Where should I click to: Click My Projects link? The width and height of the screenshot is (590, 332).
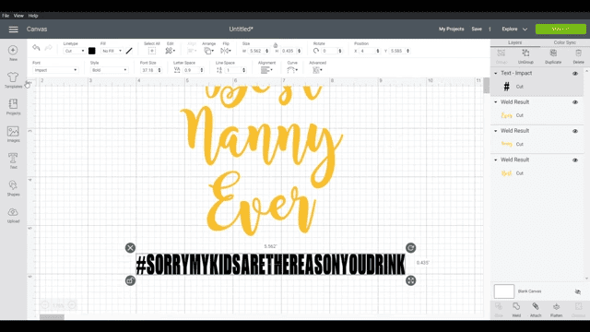pyautogui.click(x=451, y=29)
